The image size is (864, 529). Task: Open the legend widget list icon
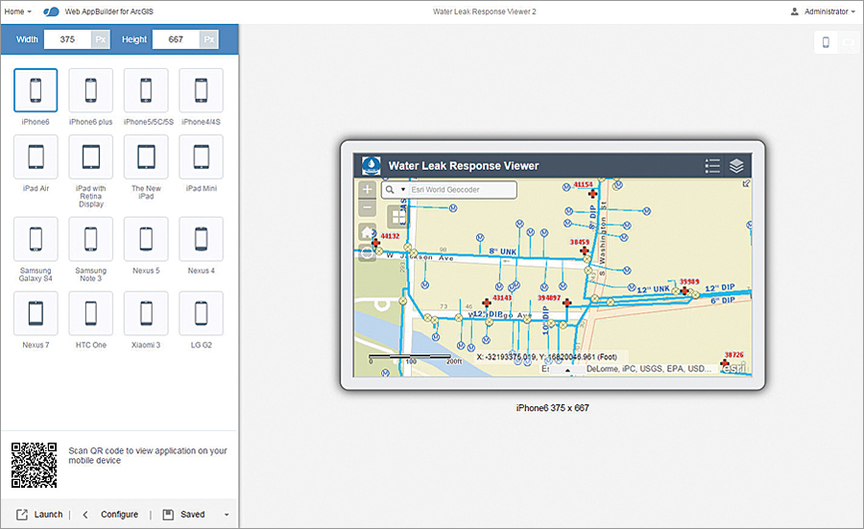click(x=712, y=166)
